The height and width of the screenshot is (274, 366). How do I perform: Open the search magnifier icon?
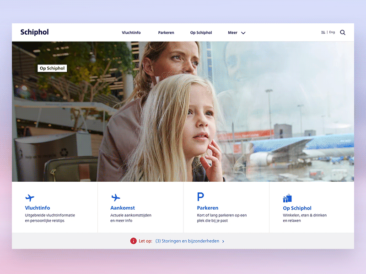coord(342,32)
